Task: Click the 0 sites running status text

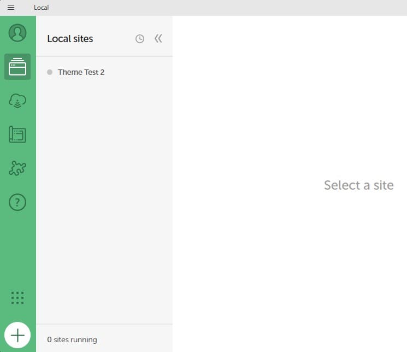Action: click(x=72, y=339)
